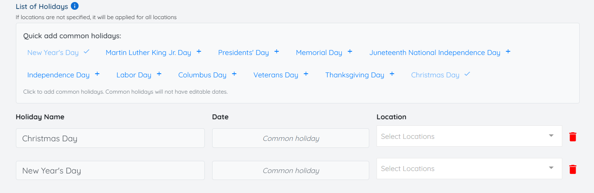This screenshot has height=193, width=594.
Task: Click the New Year's Day holiday name field
Action: [x=110, y=171]
